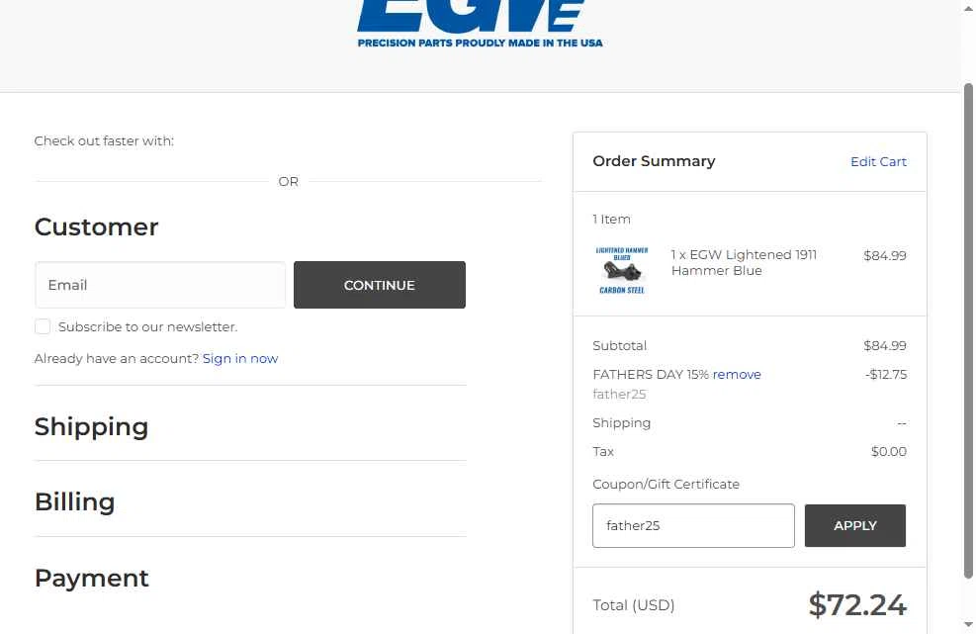Remove the FATHERS DAY 15% coupon
The width and height of the screenshot is (976, 634).
[737, 374]
